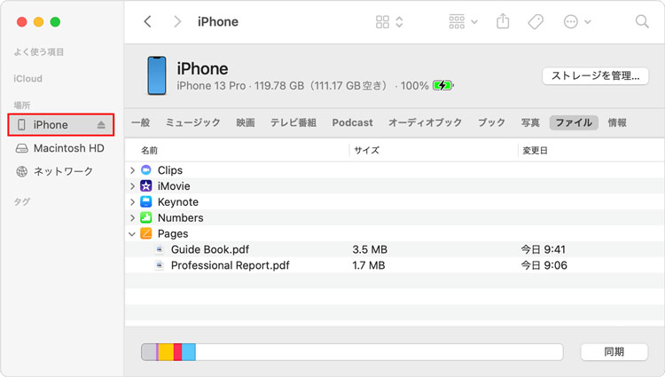Select Macintosh HD in the sidebar
665x377 pixels.
pos(60,148)
